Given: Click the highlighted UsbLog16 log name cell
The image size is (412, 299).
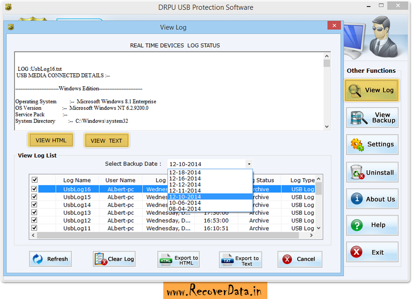Looking at the screenshot, I should coord(77,189).
